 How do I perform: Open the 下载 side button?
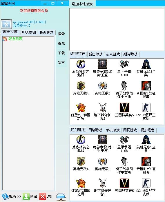[61, 53]
